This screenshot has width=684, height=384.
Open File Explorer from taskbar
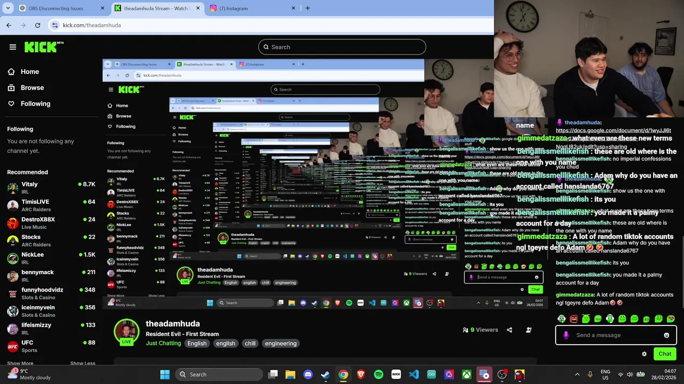(290, 374)
